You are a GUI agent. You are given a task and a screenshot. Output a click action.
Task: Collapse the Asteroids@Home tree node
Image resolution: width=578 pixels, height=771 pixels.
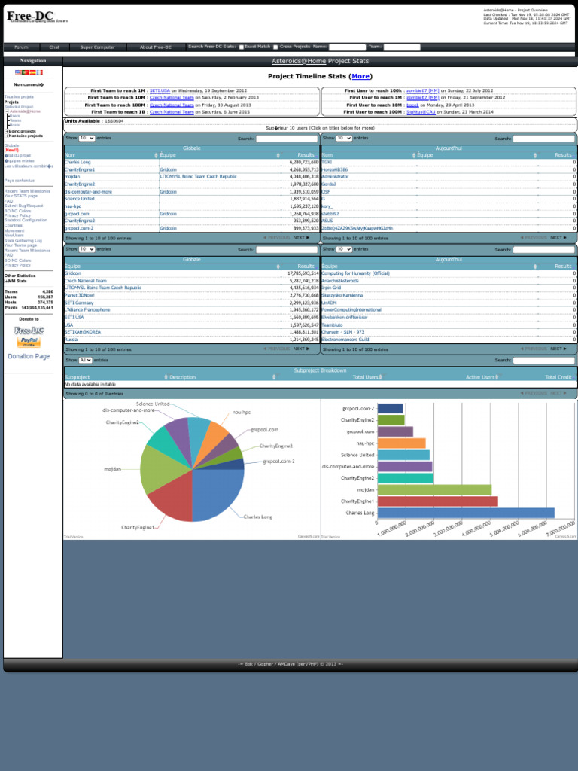click(8, 111)
